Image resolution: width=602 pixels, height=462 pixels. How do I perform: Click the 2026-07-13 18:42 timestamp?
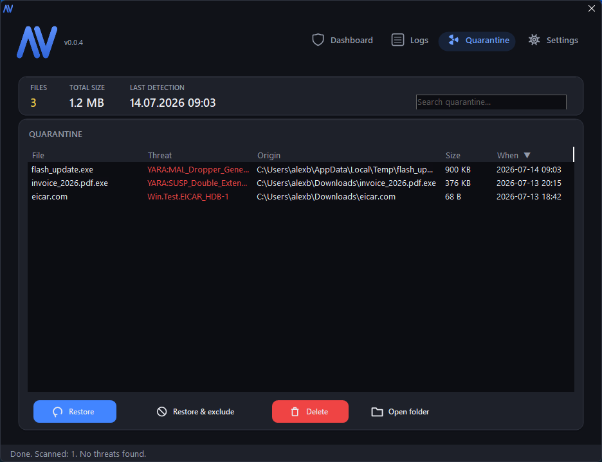[529, 197]
